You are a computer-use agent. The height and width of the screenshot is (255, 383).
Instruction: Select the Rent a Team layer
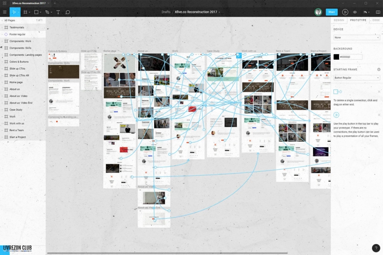pos(23,130)
